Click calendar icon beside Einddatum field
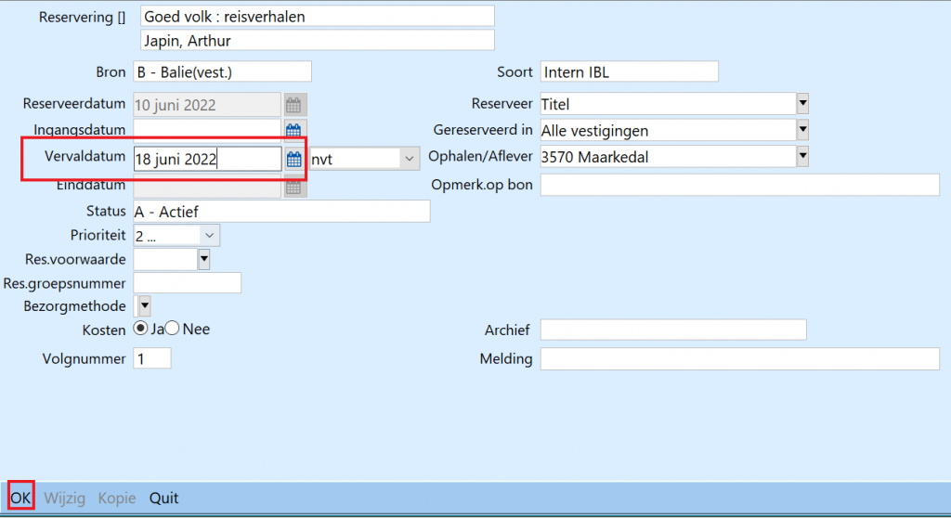Viewport: 951px width, 518px height. pyautogui.click(x=294, y=187)
